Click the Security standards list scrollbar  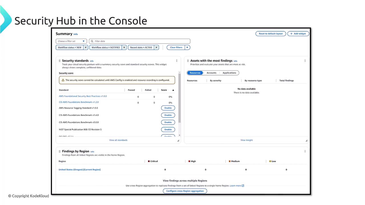pos(179,98)
